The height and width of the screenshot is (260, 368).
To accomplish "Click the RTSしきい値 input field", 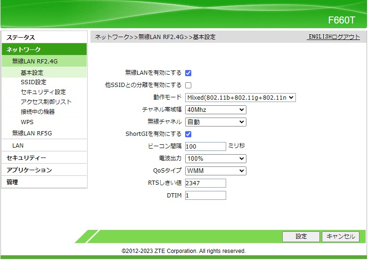I will (205, 183).
